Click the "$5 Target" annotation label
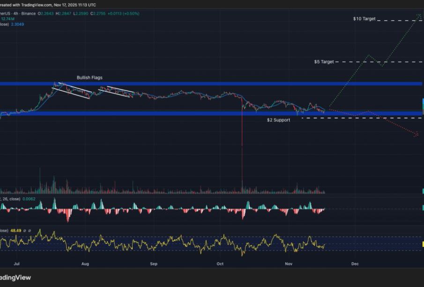The image size is (424, 287). (324, 62)
